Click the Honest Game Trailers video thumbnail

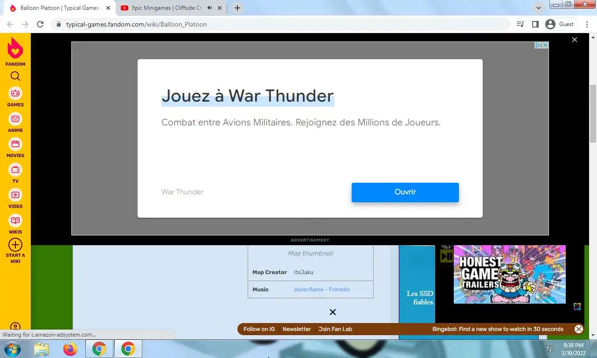[x=510, y=275]
